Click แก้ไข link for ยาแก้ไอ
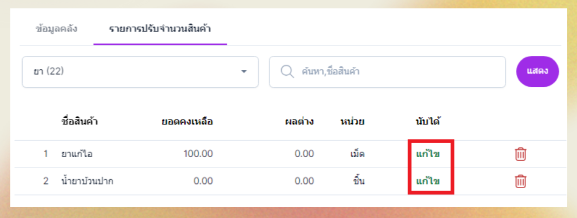 [427, 154]
